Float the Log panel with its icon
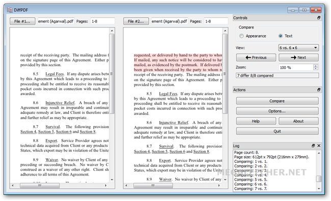331x201 pixels. [313, 146]
